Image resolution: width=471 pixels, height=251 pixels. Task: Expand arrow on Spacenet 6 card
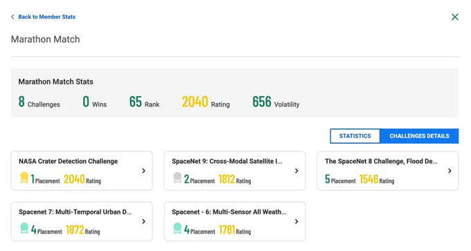click(296, 221)
